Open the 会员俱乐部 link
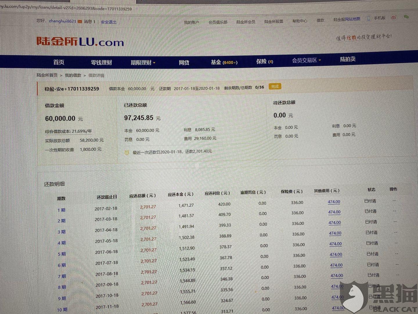 tap(218, 22)
